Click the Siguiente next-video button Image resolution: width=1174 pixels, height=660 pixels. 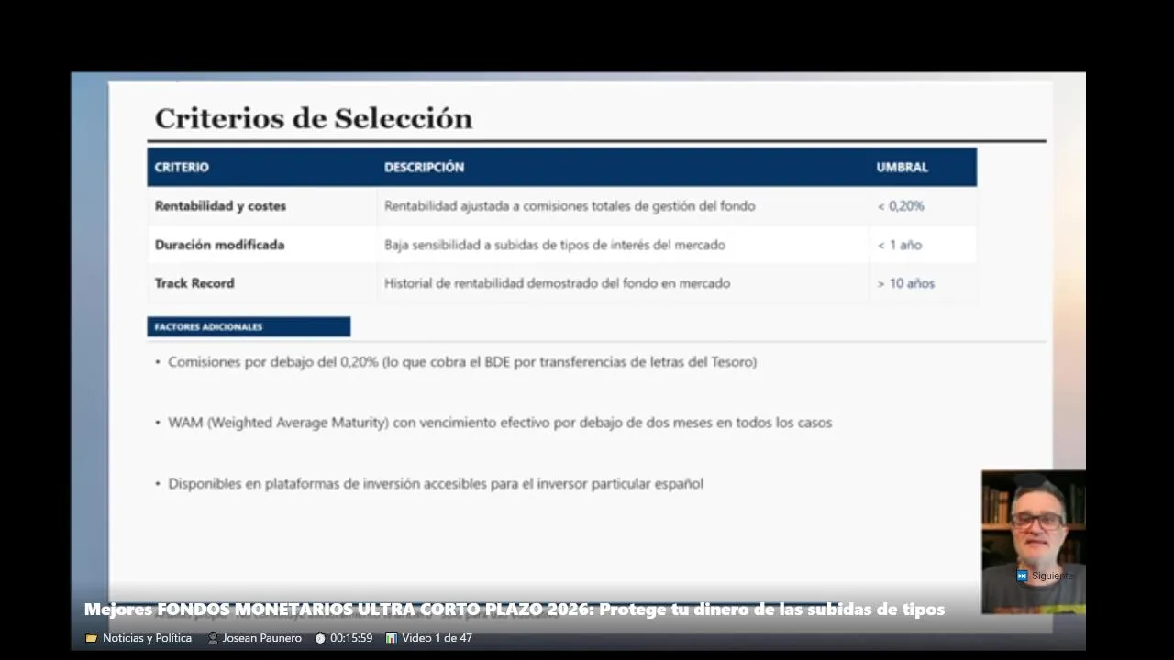(1045, 576)
